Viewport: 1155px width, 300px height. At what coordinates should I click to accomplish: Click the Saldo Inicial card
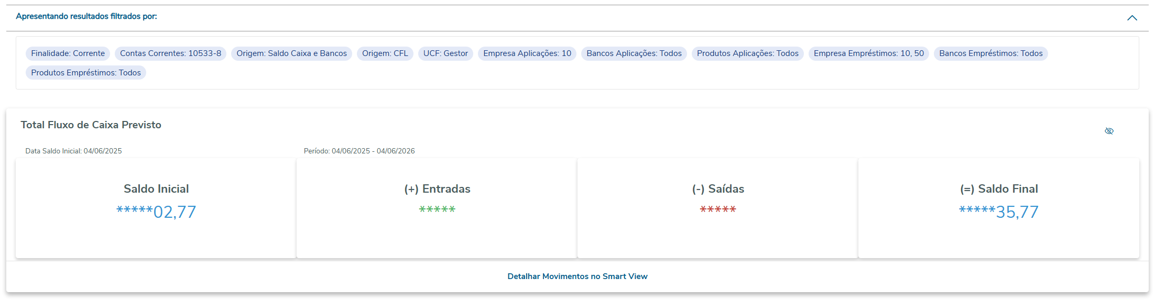[x=156, y=208]
